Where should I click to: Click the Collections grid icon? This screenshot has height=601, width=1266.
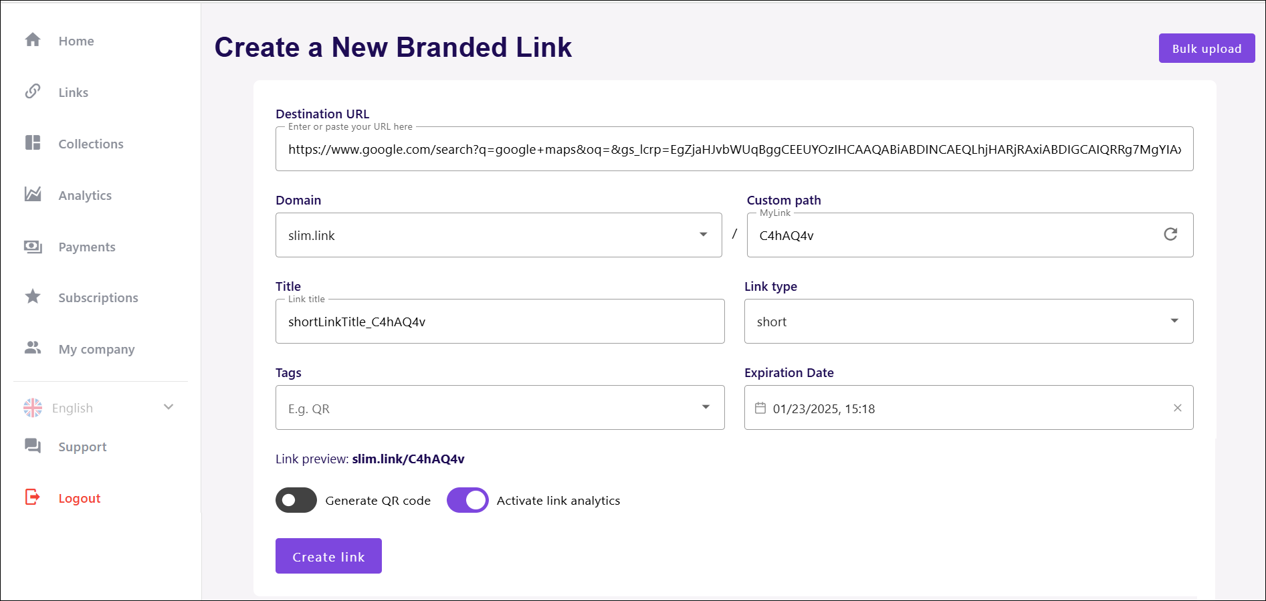point(33,143)
